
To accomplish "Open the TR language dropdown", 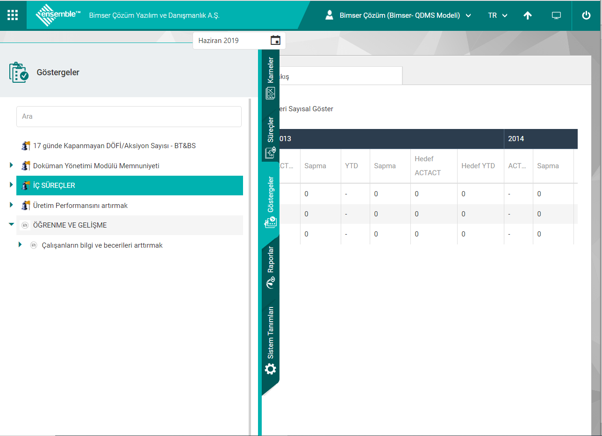I will click(497, 15).
